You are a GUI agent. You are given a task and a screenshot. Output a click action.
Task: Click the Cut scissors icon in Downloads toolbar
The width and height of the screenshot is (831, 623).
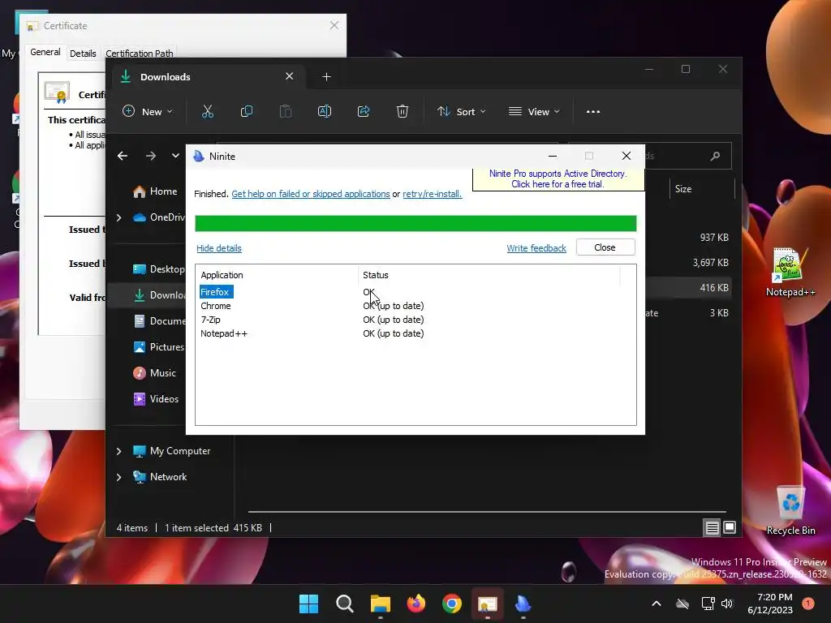[x=207, y=111]
